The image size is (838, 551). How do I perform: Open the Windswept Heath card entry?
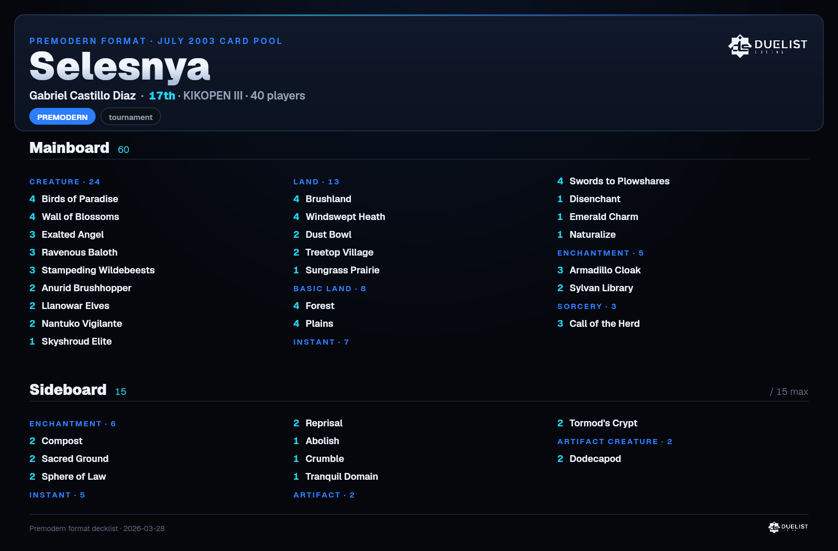pos(339,217)
